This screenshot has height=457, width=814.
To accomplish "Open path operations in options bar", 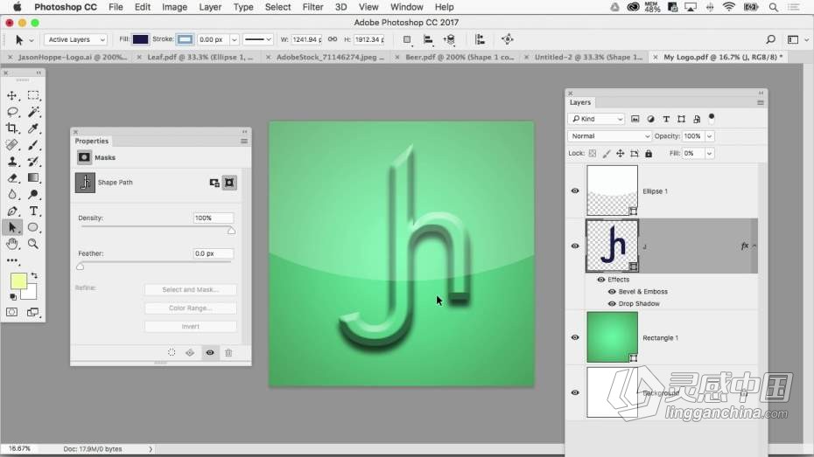I will click(408, 39).
